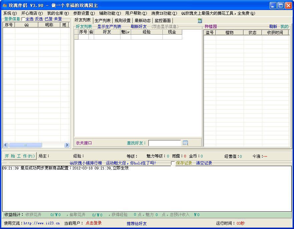Click the 昵称 column header
294x229 pixels.
click(49, 25)
